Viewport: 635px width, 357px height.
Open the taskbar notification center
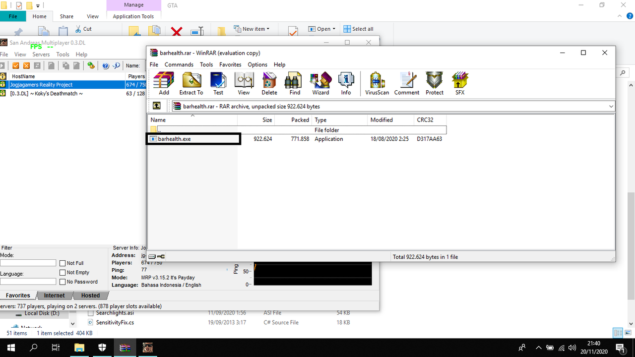(620, 348)
